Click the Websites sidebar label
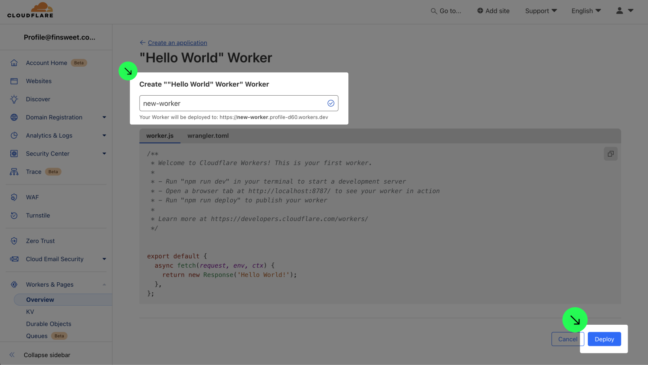648x365 pixels. (x=39, y=81)
